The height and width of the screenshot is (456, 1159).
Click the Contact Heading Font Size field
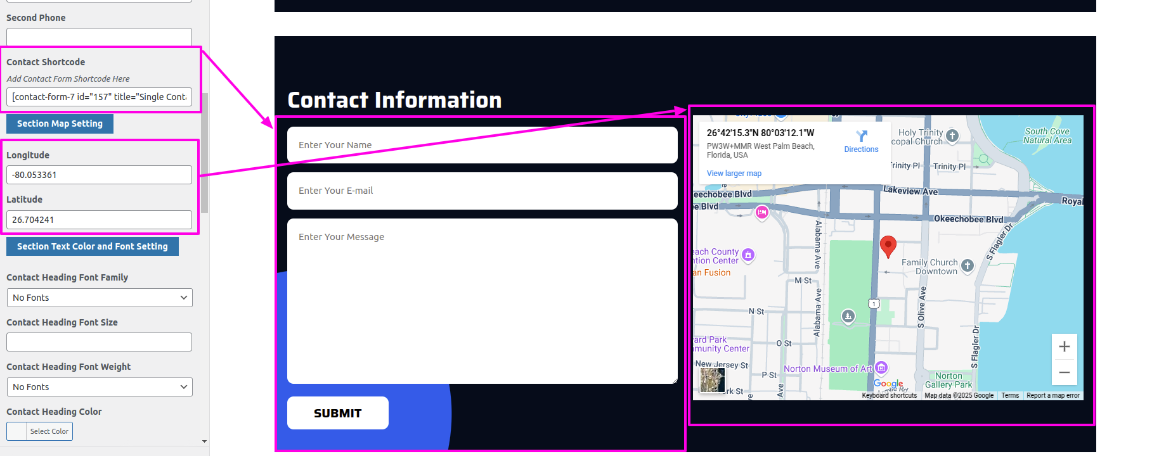pyautogui.click(x=99, y=342)
